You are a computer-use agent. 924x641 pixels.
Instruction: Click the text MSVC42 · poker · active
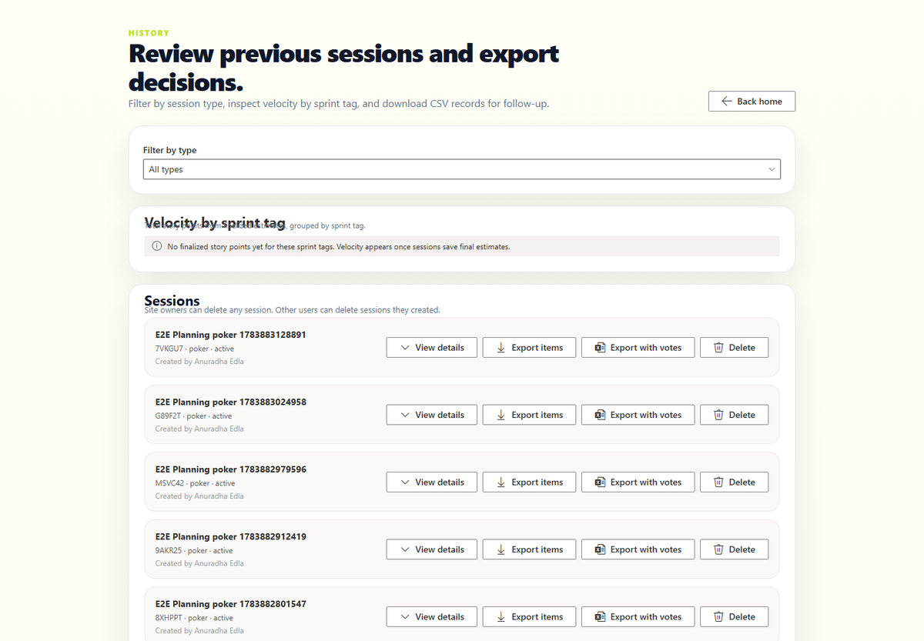(x=195, y=483)
